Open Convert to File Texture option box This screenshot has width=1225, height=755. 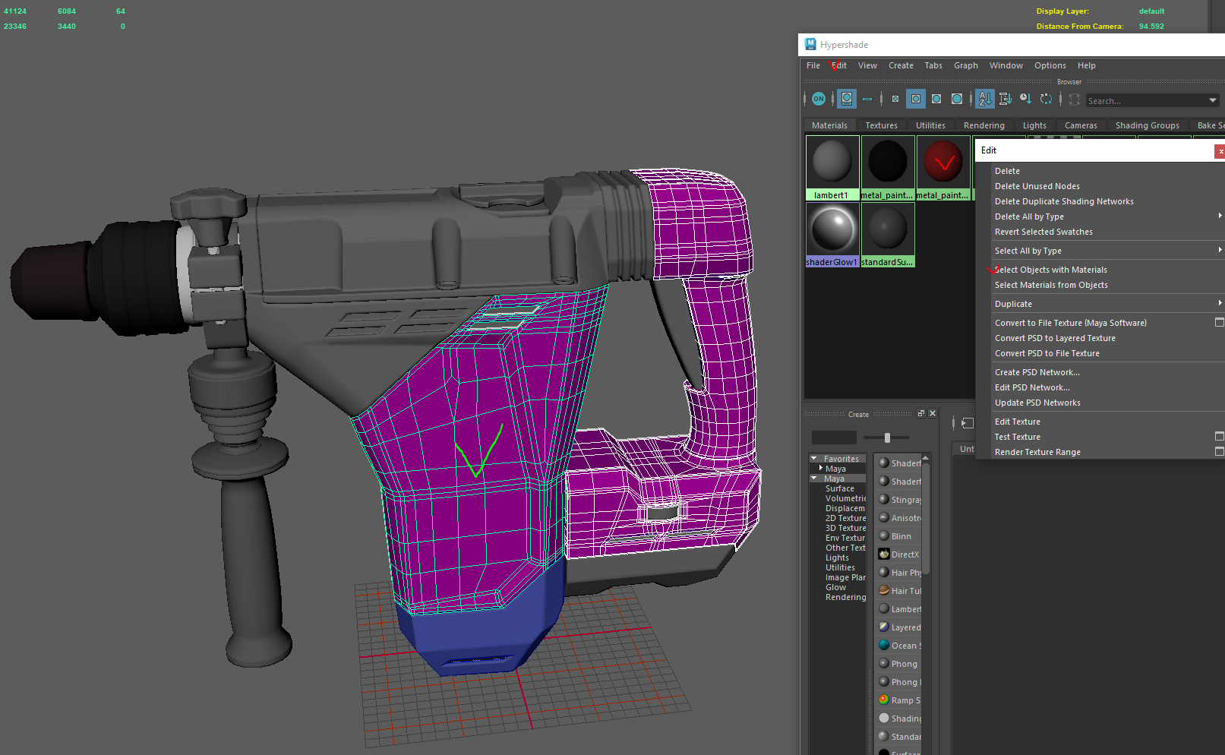point(1219,323)
